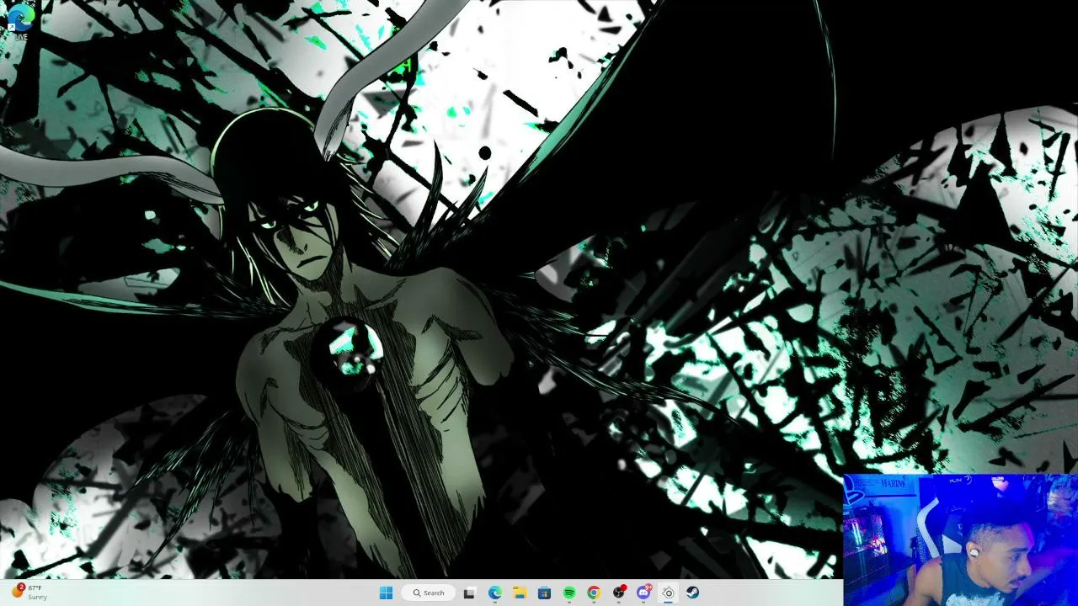Click the taskbar Search box
Screen dimensions: 1078x606
click(428, 593)
